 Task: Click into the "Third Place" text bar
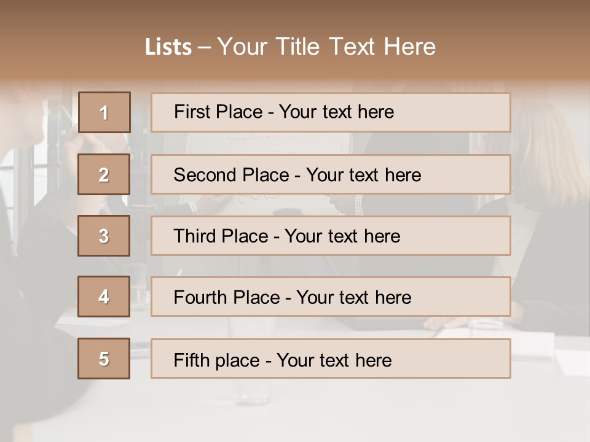click(331, 236)
